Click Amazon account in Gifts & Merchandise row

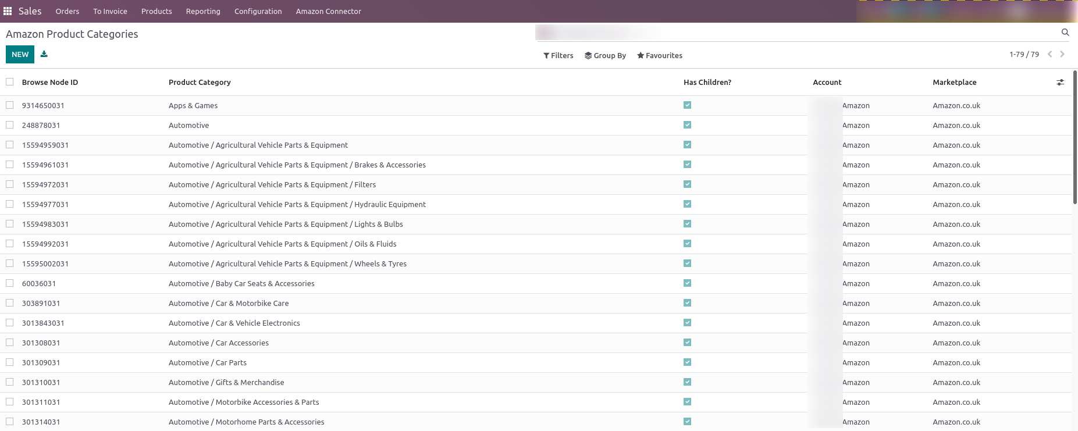tap(856, 383)
